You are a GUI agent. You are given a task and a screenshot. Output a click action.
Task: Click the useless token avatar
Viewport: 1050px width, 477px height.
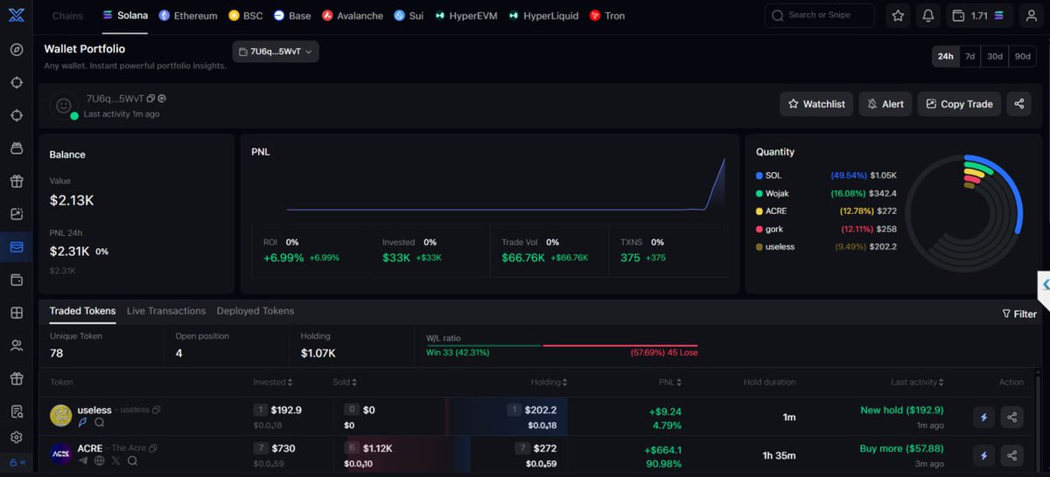(x=60, y=416)
